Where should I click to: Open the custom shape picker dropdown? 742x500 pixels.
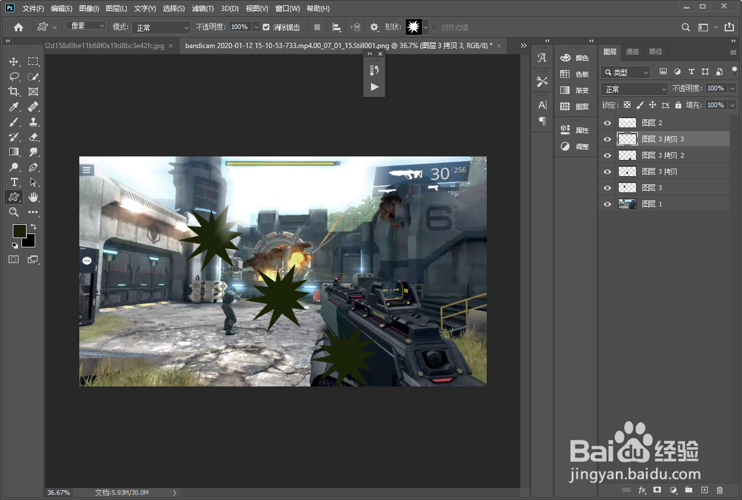click(425, 27)
